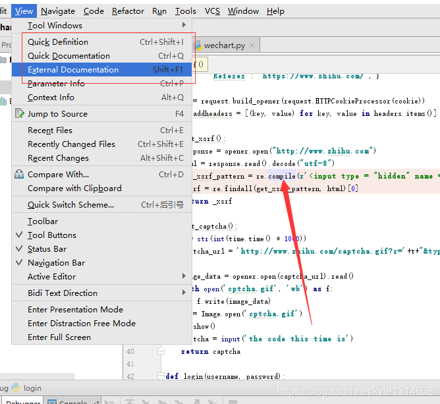Viewport: 440px width, 404px height.
Task: Choose Compare with Clipboard
Action: point(102,188)
